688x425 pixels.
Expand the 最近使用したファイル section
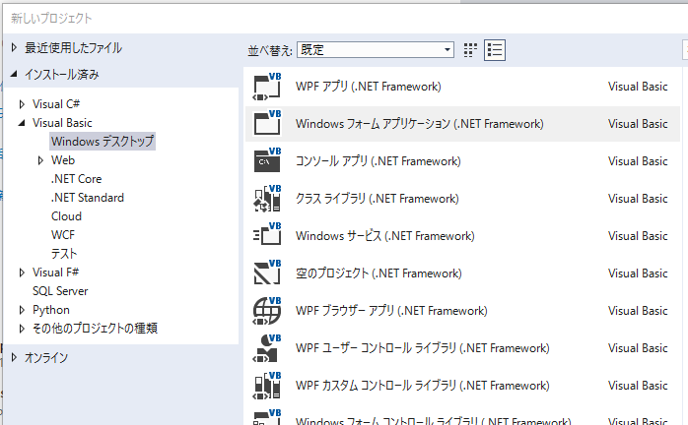pyautogui.click(x=14, y=48)
